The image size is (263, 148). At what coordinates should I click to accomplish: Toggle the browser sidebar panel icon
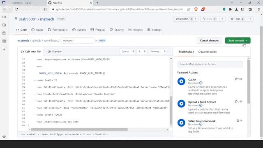click(242, 9)
